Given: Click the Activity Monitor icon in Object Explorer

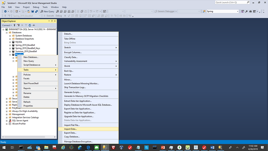Looking at the screenshot, I should (34, 25).
